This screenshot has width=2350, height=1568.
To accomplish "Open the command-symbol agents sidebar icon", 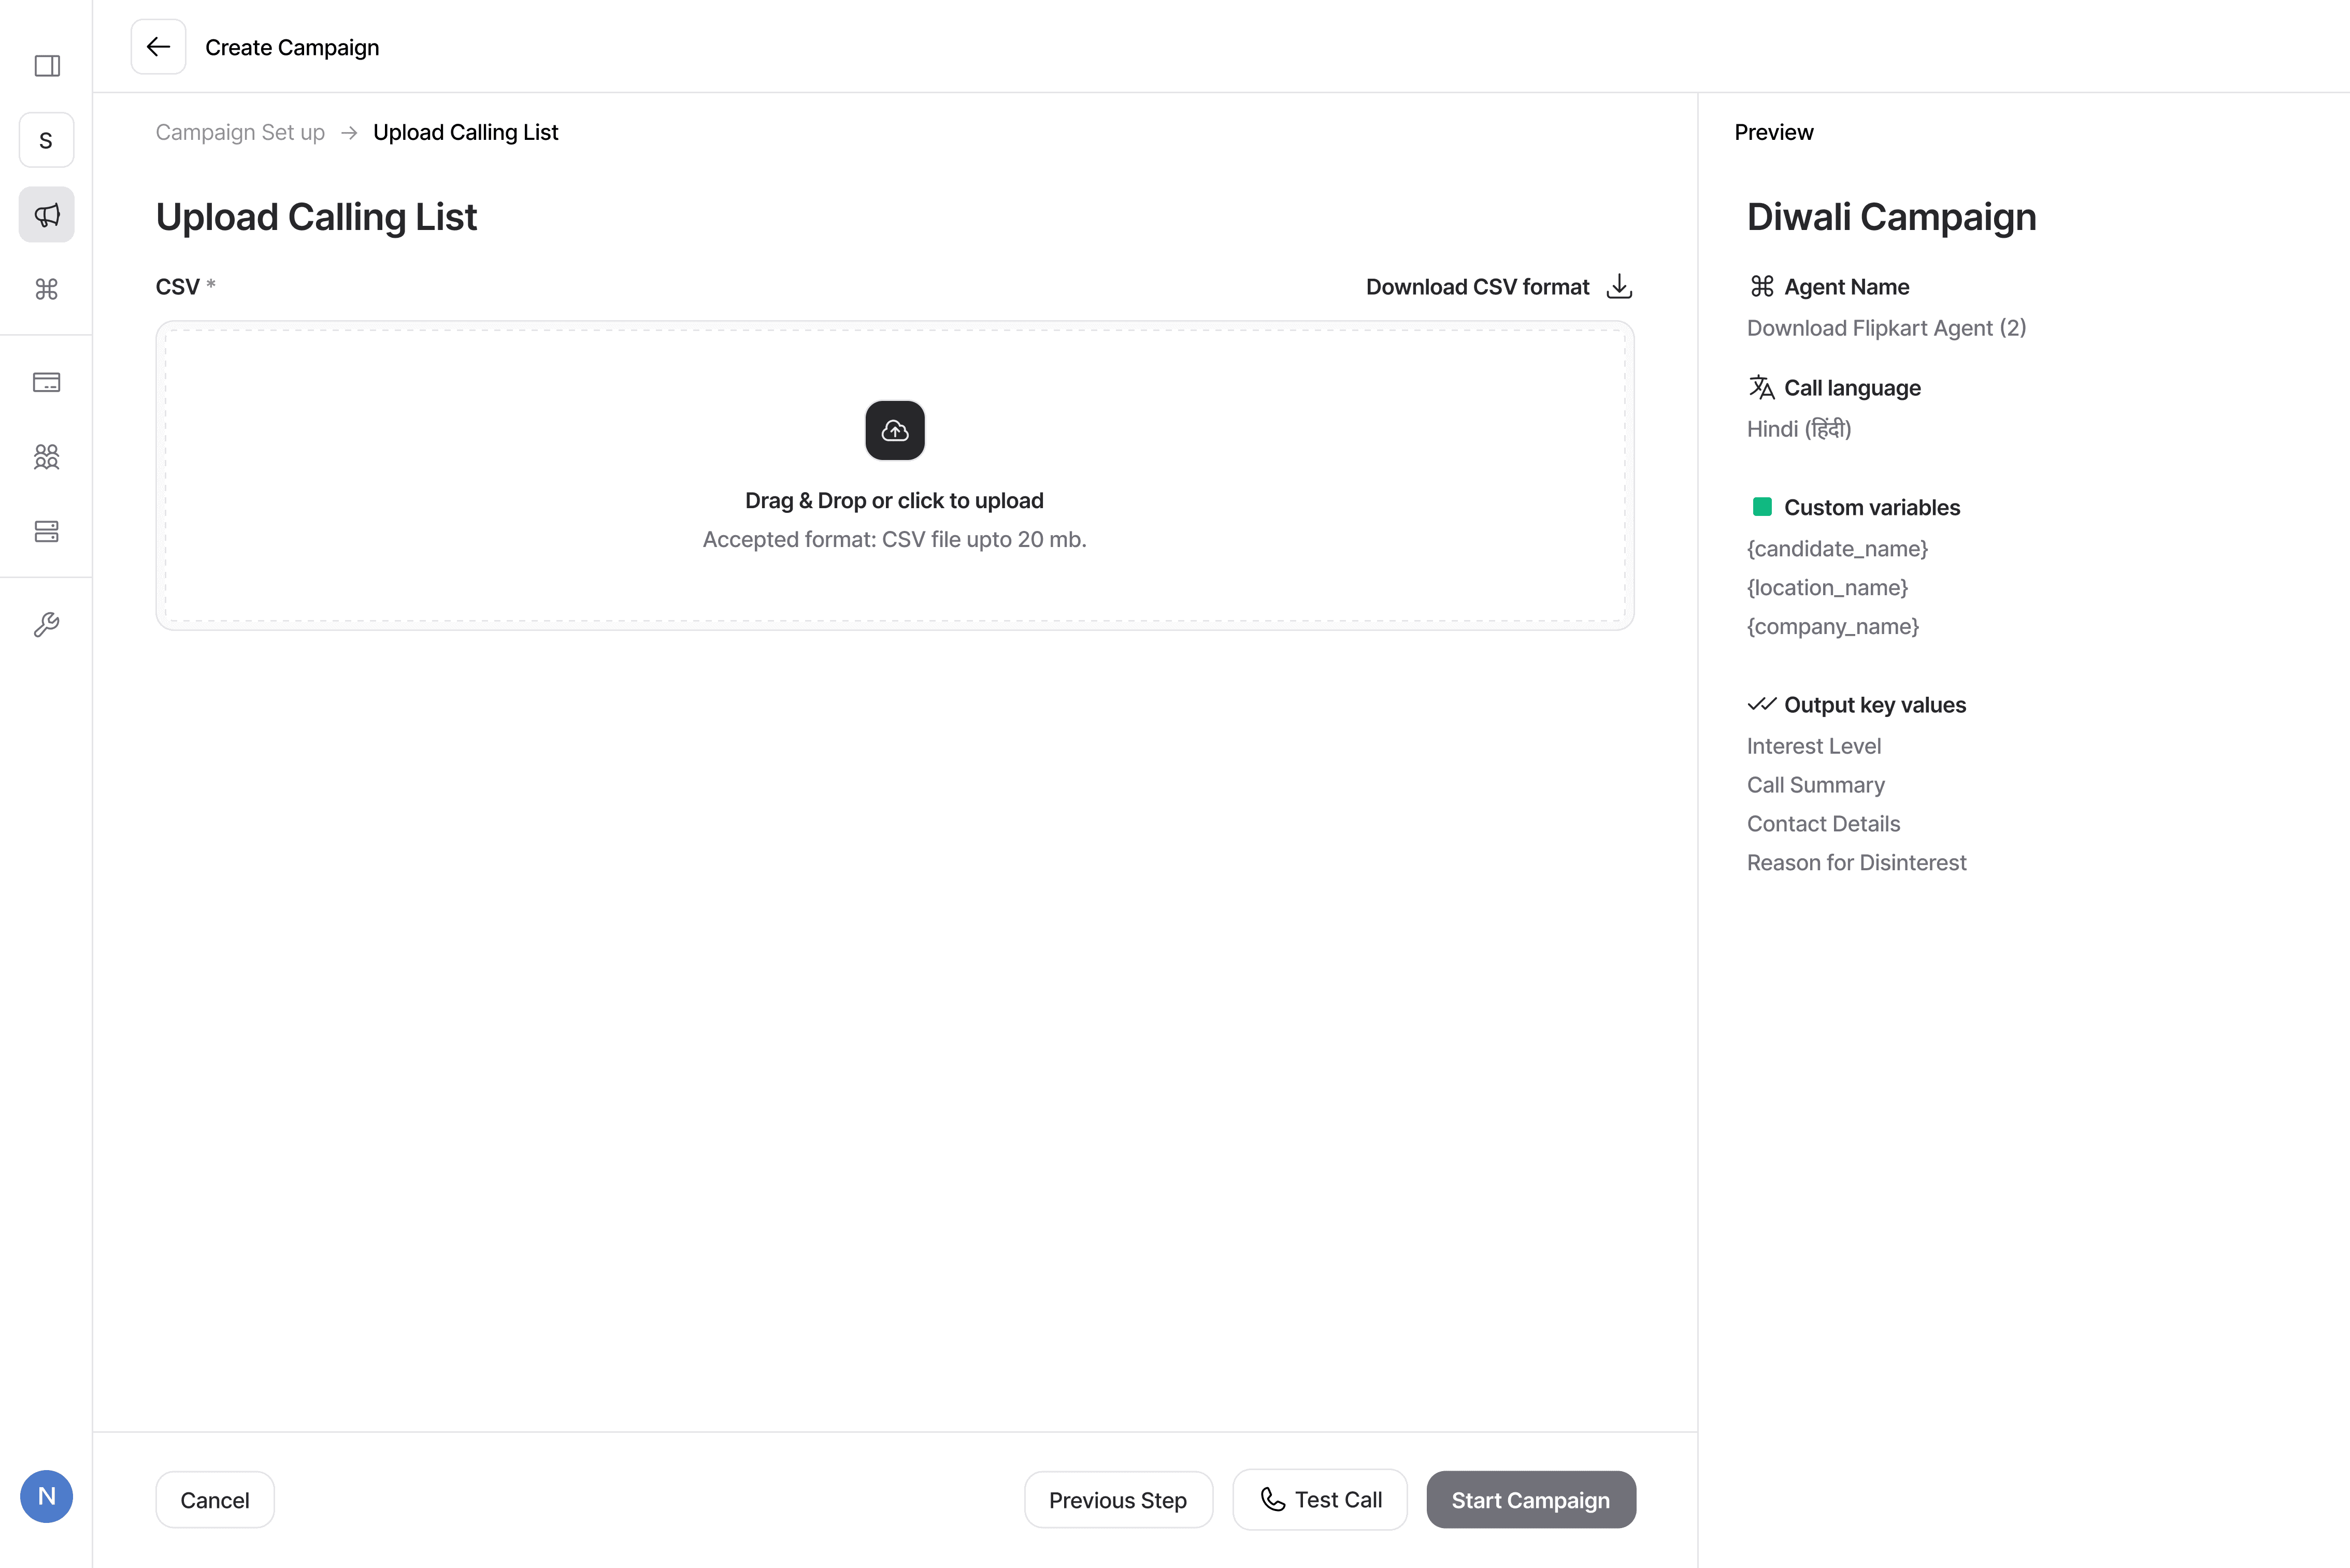I will tap(46, 289).
